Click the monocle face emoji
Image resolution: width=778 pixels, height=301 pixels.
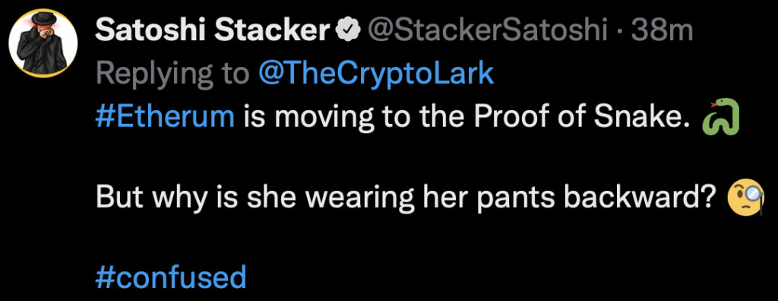click(745, 198)
